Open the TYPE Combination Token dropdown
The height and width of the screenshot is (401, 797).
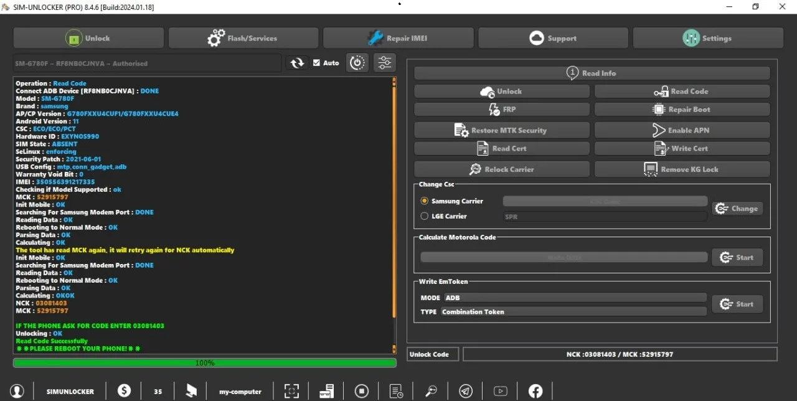(x=573, y=311)
